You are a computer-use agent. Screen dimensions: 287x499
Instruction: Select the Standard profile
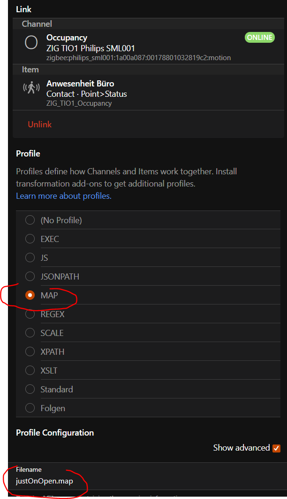(x=30, y=389)
